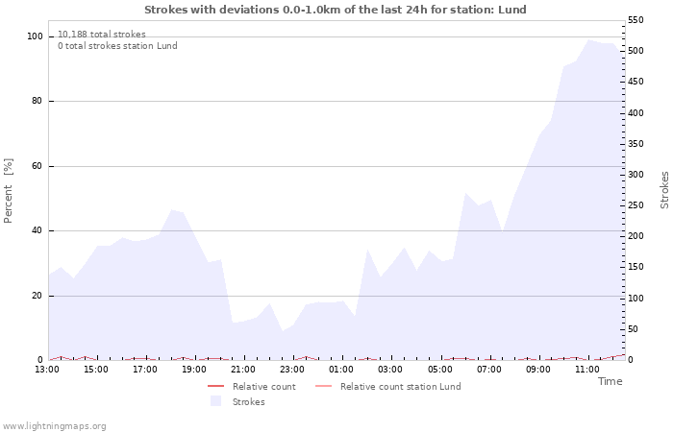Click the 550 value on strokes axis

coord(636,20)
